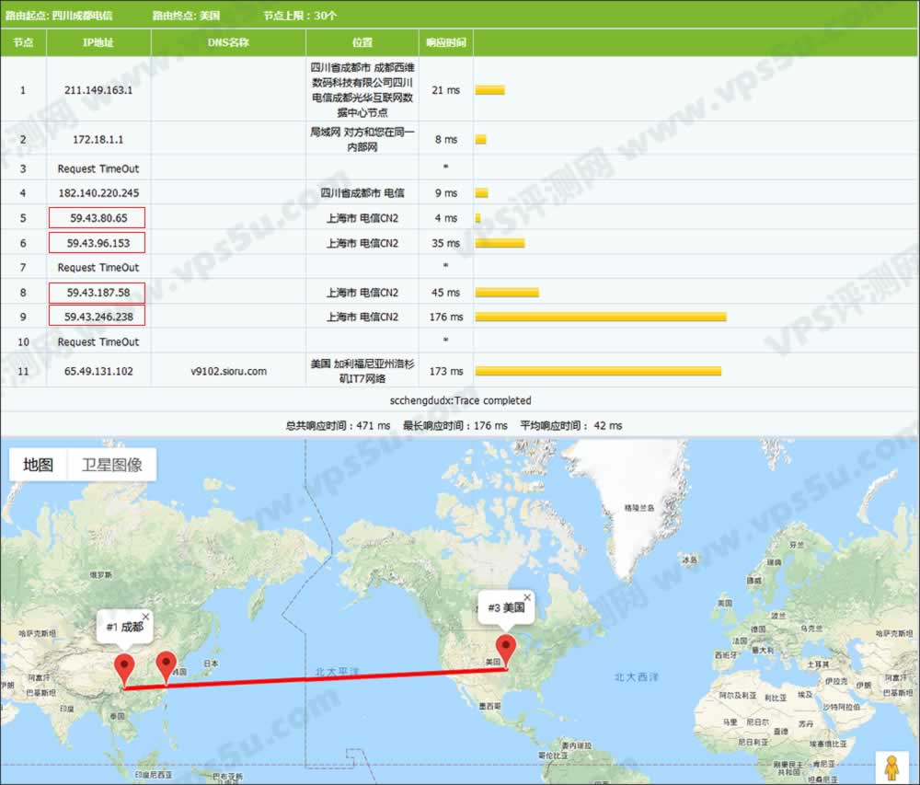The height and width of the screenshot is (785, 920).
Task: Select IP address 65.49.131.102
Action: pyautogui.click(x=98, y=372)
